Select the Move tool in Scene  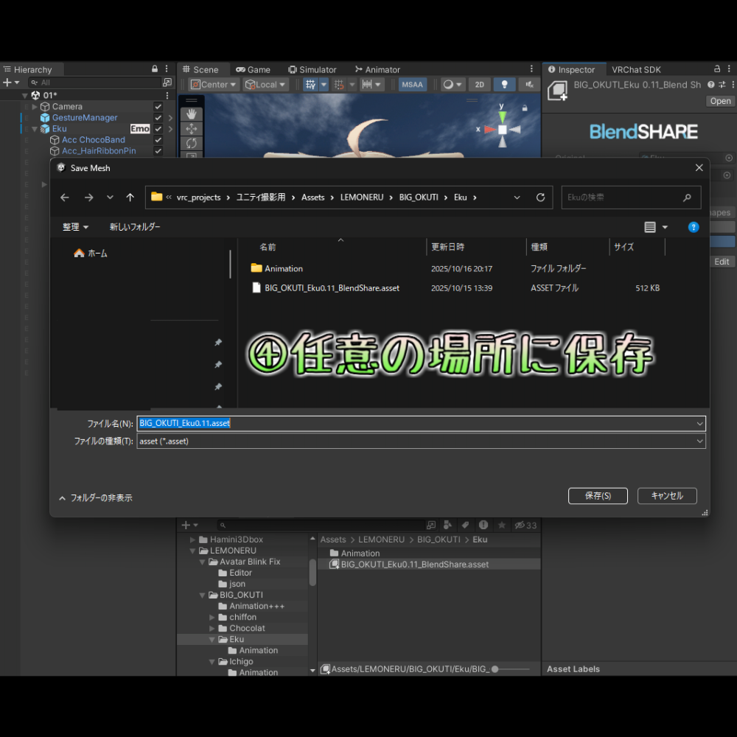coord(191,129)
